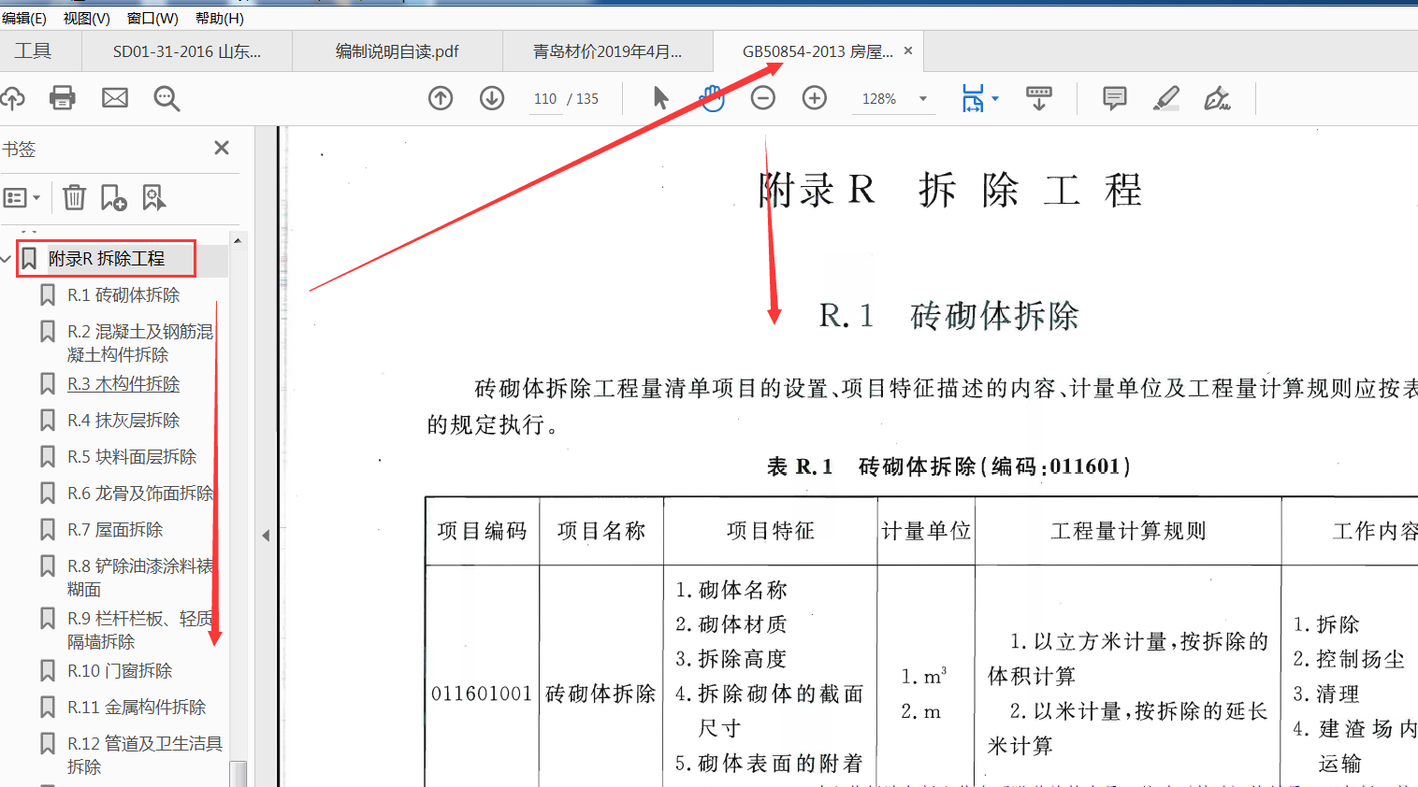Image resolution: width=1418 pixels, height=787 pixels.
Task: Open bookmark R.6 龙骨及饰面拆除
Action: pyautogui.click(x=140, y=494)
